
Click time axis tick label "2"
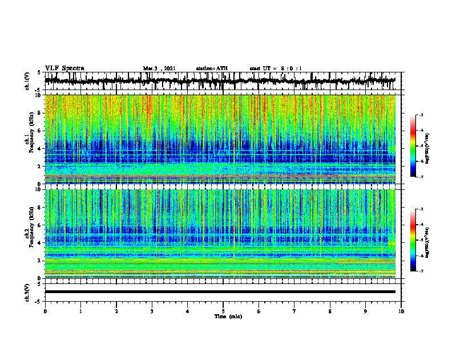116,311
